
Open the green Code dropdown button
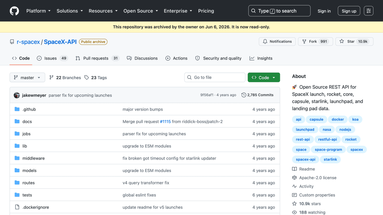(264, 77)
